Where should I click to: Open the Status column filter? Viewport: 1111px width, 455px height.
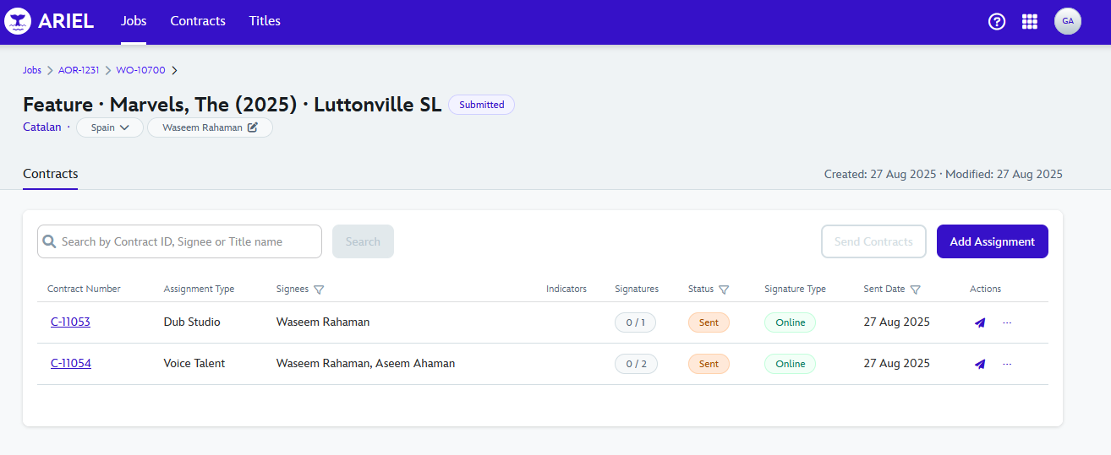(724, 290)
